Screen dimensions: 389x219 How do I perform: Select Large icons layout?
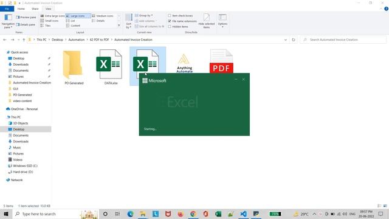78,16
